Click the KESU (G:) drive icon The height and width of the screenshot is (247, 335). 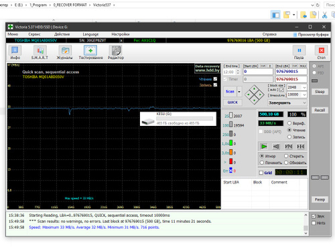click(x=148, y=121)
